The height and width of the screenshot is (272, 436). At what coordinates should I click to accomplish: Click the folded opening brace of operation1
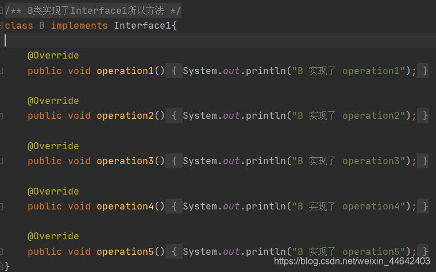[x=174, y=71]
